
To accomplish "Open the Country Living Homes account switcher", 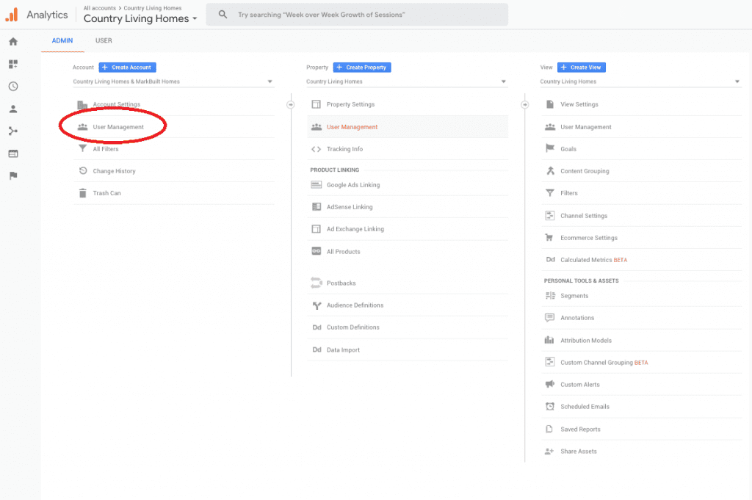I will point(140,18).
